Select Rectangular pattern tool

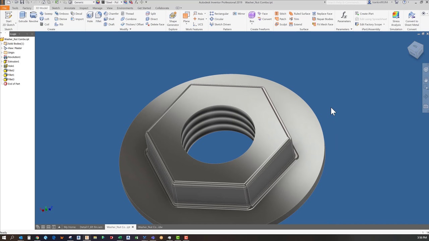[219, 14]
